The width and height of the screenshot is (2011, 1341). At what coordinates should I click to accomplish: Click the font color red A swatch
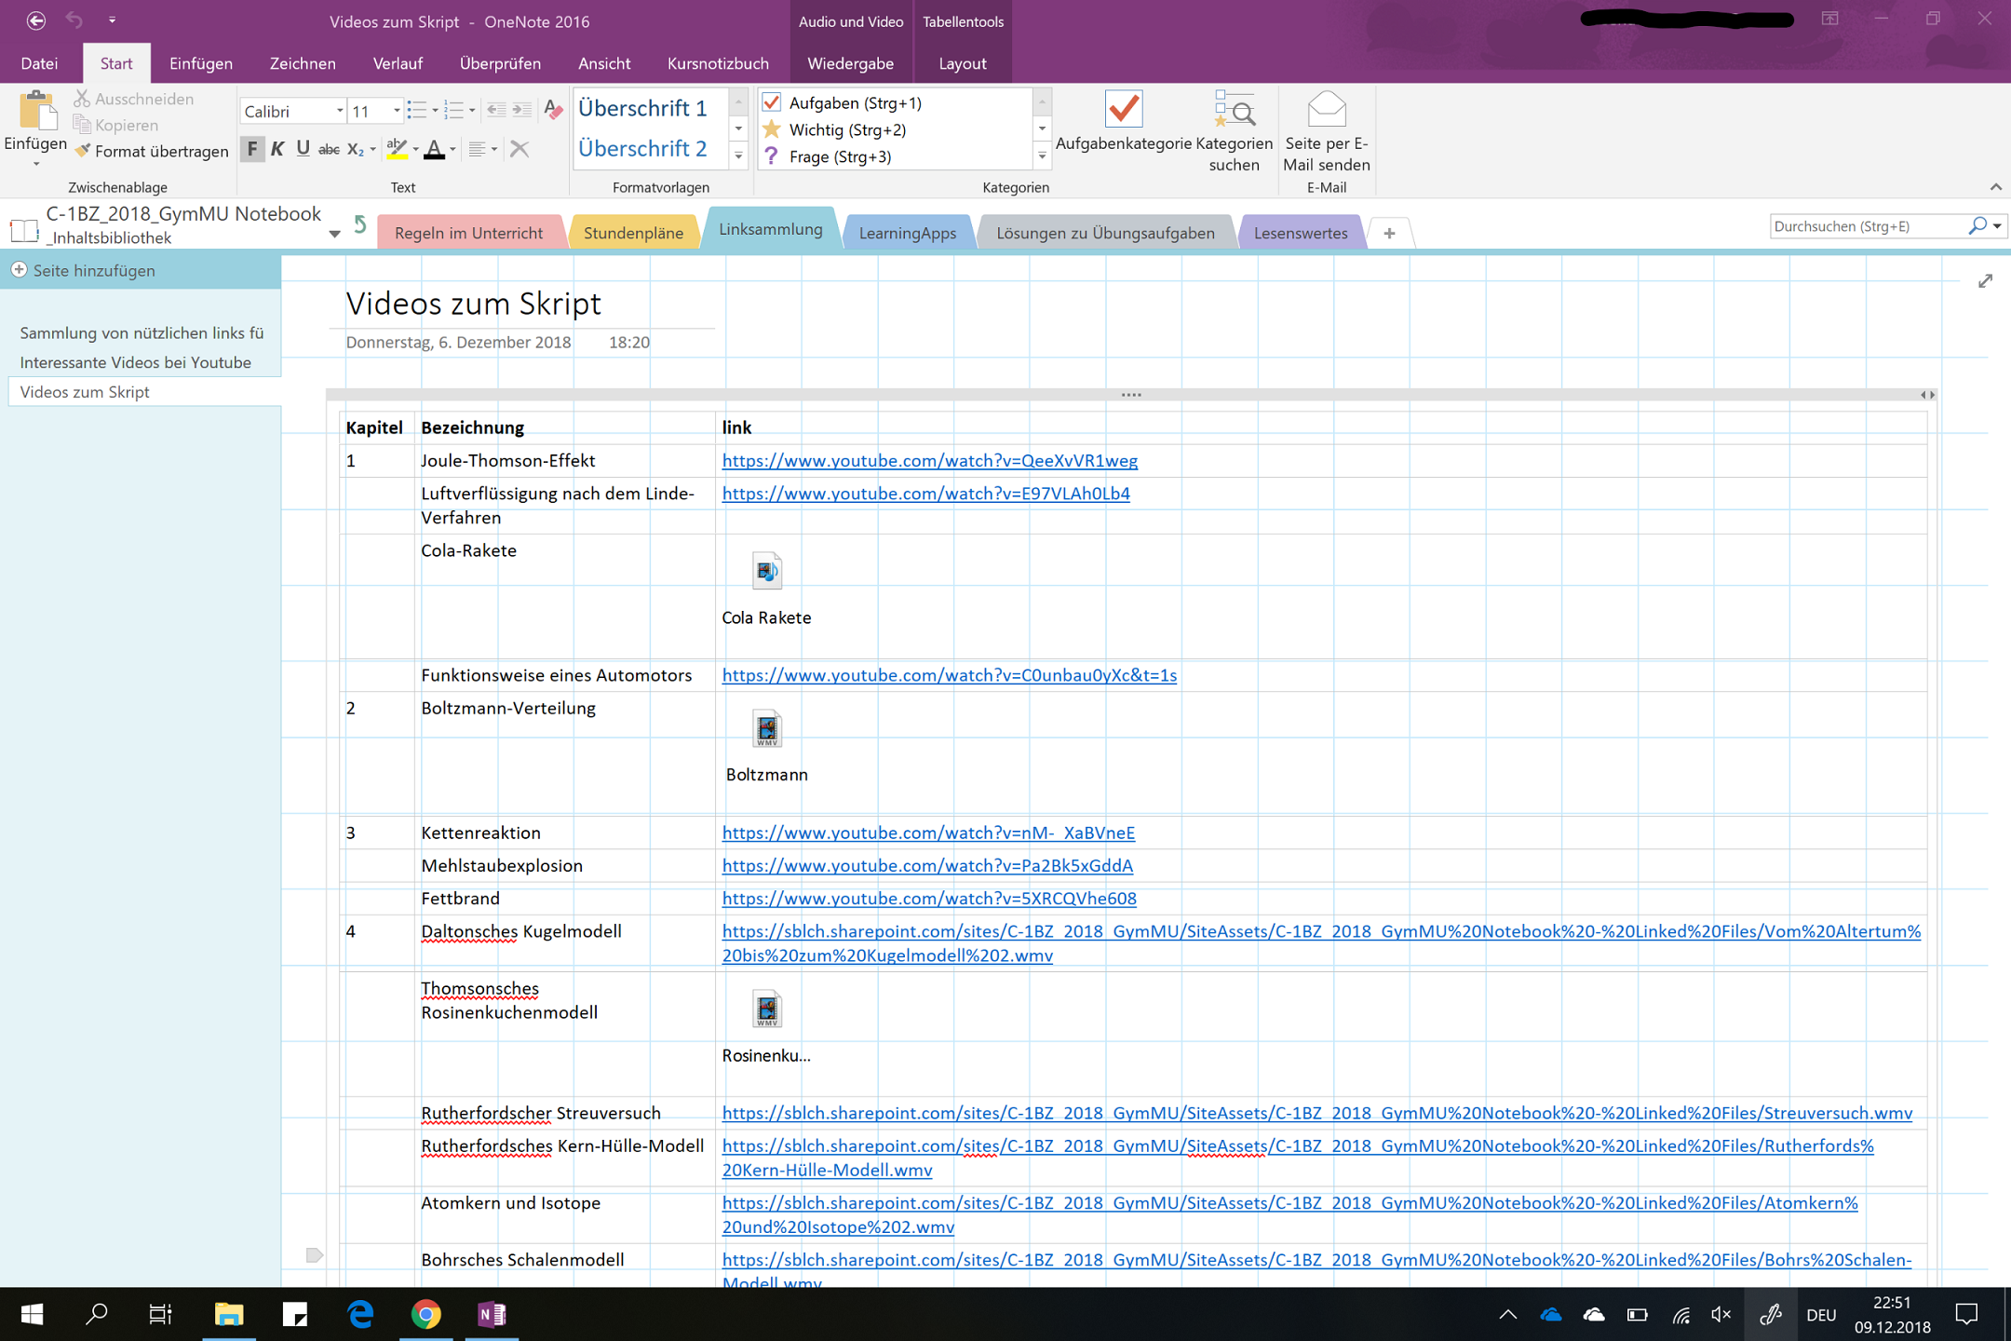point(434,149)
